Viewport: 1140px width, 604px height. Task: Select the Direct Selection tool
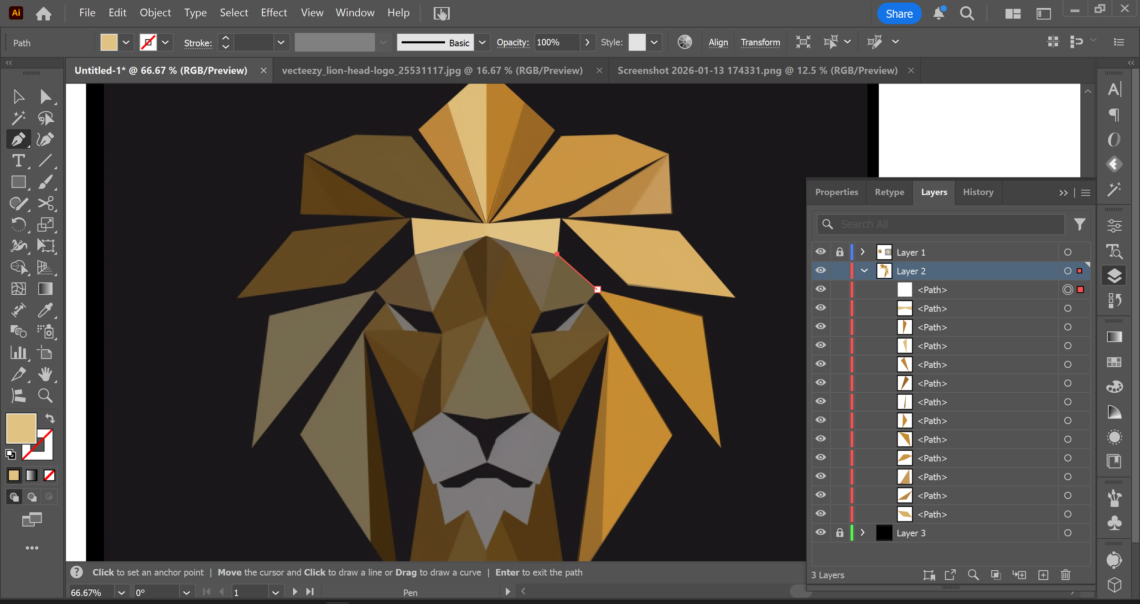(45, 97)
